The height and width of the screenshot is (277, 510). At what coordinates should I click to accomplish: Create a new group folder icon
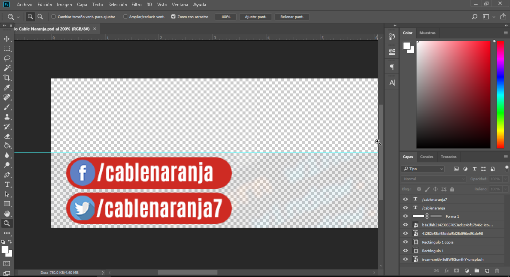click(x=477, y=271)
